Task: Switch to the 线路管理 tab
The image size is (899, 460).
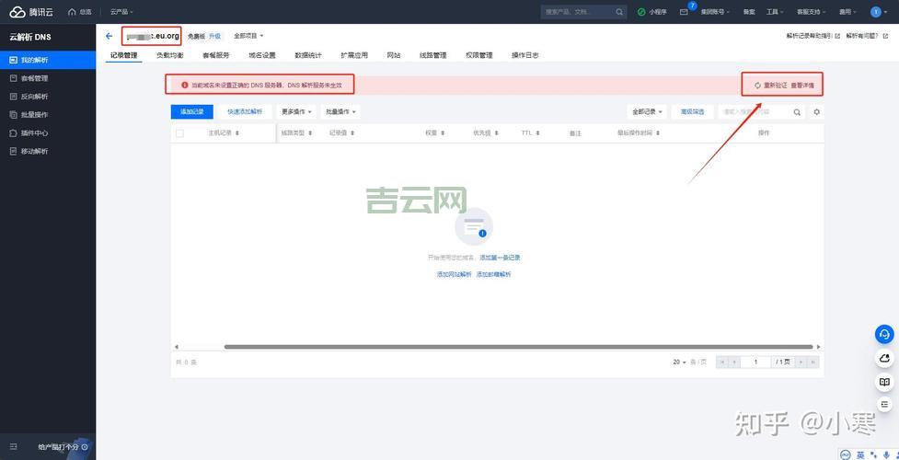Action: (432, 55)
